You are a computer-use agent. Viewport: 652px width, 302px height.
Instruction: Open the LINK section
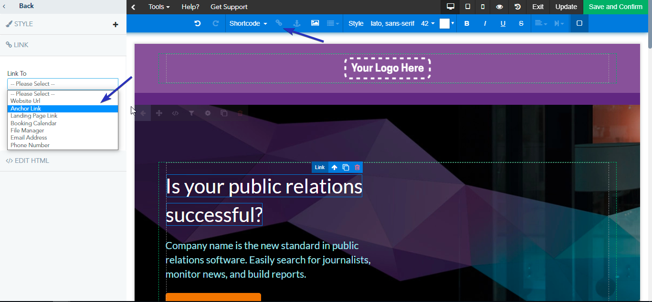coord(63,45)
